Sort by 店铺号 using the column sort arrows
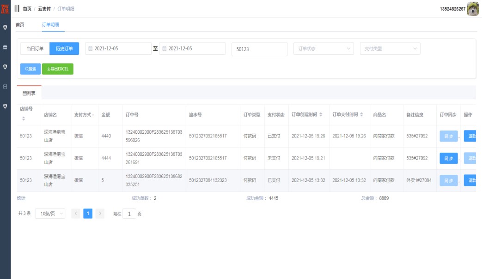Image resolution: width=482 pixels, height=279 pixels. click(24, 119)
